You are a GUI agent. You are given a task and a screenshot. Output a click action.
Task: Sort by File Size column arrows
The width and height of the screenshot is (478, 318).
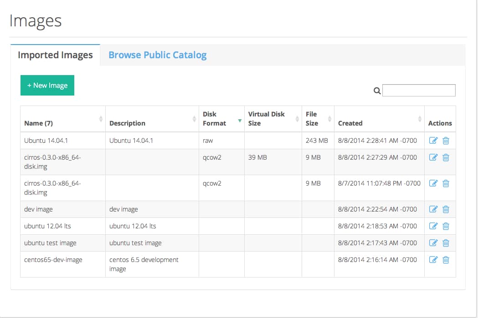coord(329,119)
